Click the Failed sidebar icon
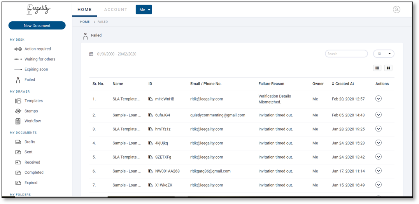Screen dimensions: 419x204 [x=18, y=80]
